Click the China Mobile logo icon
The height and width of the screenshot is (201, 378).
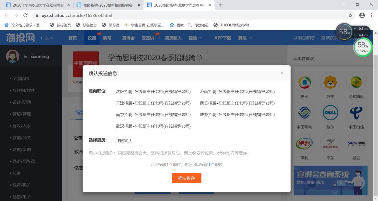coord(304,113)
